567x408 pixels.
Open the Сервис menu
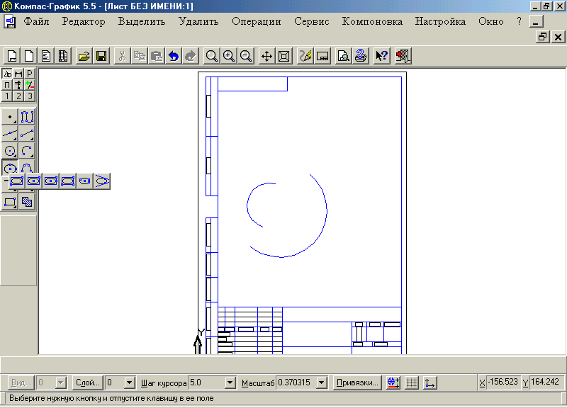point(312,21)
